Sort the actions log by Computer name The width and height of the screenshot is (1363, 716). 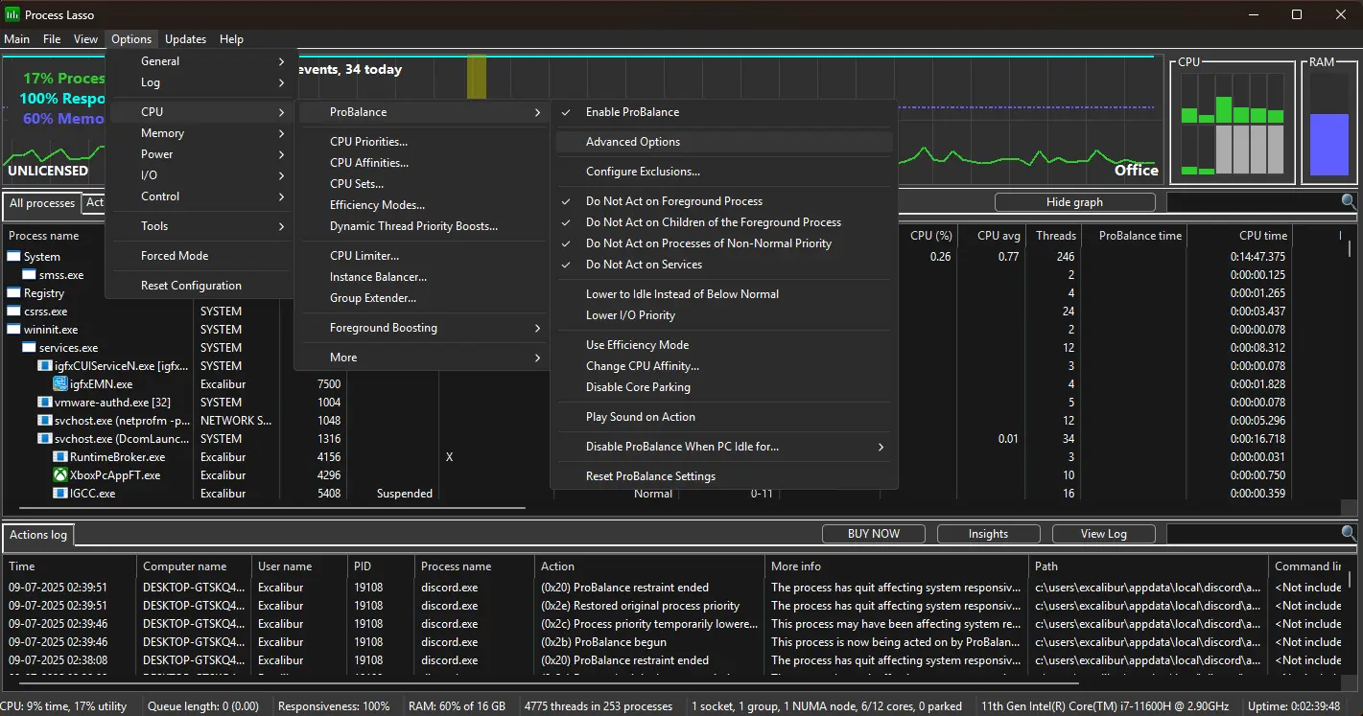tap(195, 566)
